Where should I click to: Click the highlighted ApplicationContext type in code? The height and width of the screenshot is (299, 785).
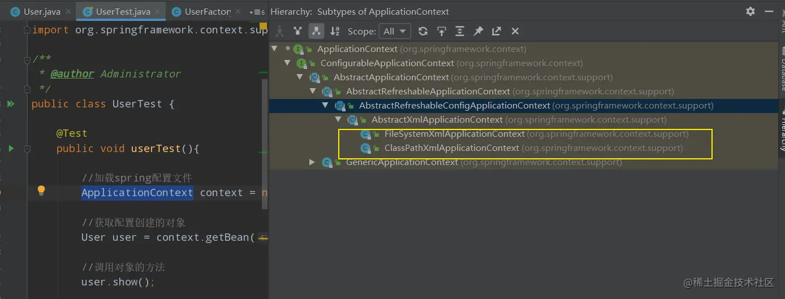click(137, 193)
